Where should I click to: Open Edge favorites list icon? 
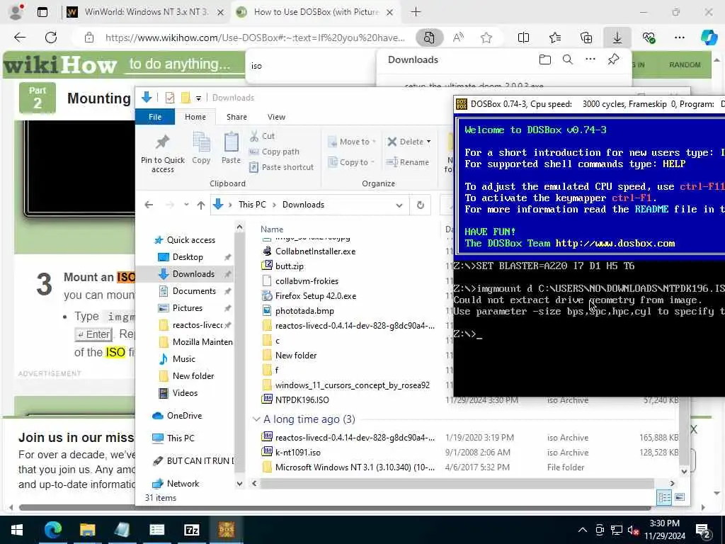click(555, 38)
